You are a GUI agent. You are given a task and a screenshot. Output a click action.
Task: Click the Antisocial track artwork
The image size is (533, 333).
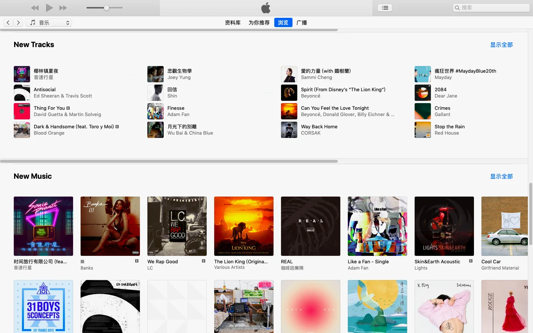(x=22, y=93)
